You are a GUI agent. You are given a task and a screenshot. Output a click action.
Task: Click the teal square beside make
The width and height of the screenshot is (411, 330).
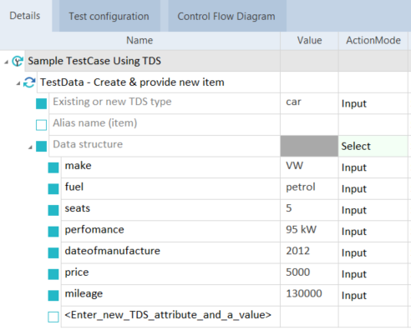[x=53, y=167]
